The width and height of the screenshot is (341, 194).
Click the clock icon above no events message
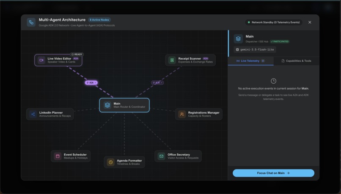click(273, 81)
